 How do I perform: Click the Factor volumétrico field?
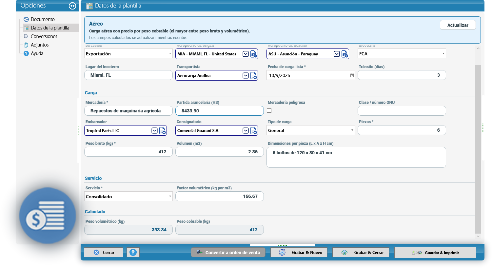click(x=220, y=196)
